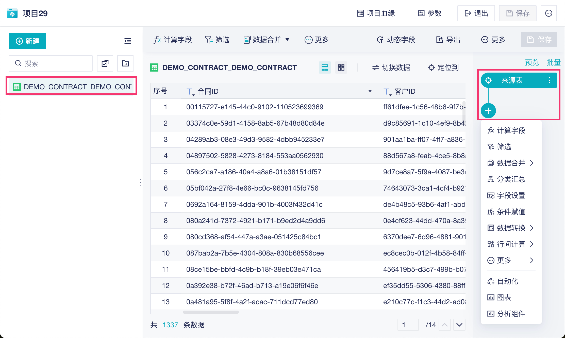Toggle 合同ID field type T icon
Viewport: 565px width, 338px height.
[190, 92]
